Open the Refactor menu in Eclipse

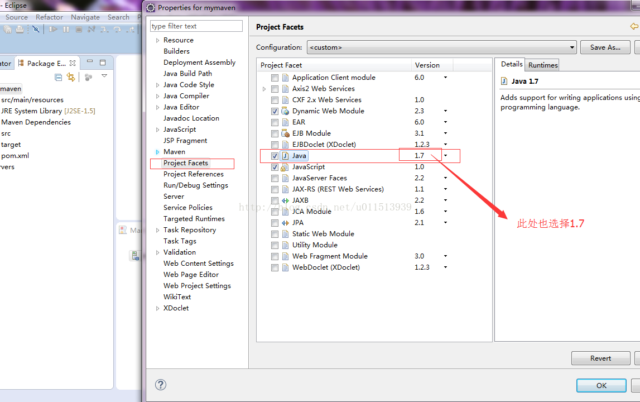click(50, 17)
